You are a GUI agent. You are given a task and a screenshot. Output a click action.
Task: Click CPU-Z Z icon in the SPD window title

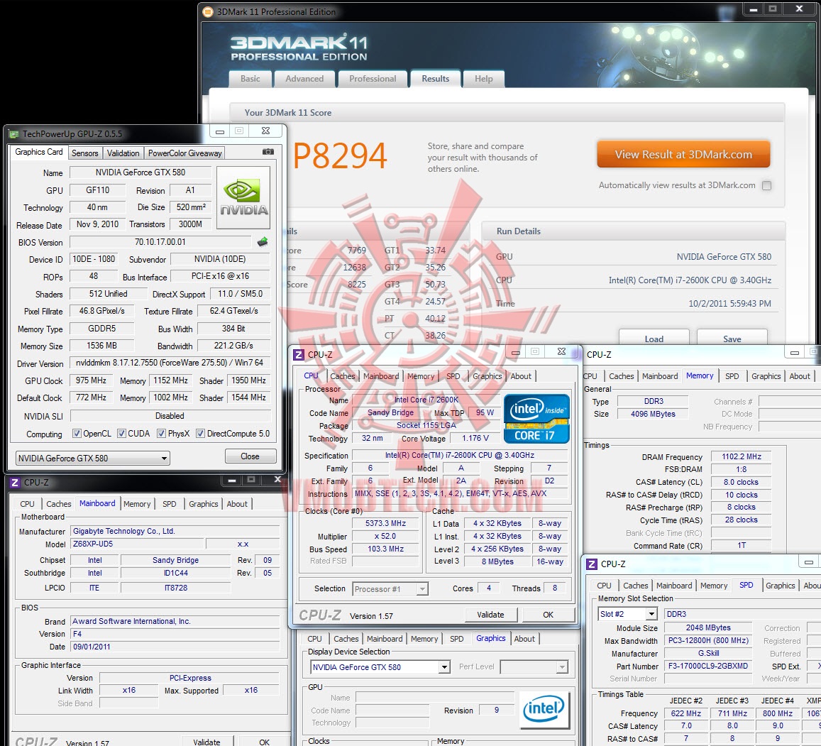click(x=592, y=564)
